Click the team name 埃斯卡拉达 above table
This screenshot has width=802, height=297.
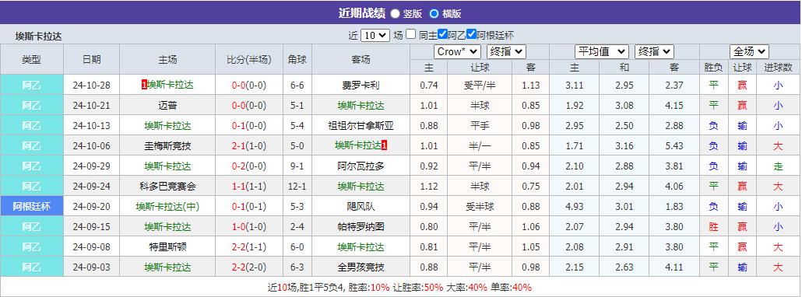tap(39, 37)
